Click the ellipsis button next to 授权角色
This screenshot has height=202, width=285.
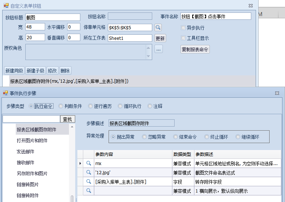158,49
